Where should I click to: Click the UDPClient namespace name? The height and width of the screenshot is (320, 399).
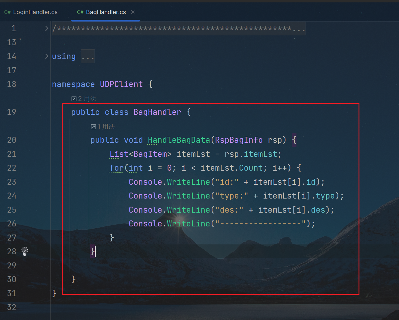(121, 84)
